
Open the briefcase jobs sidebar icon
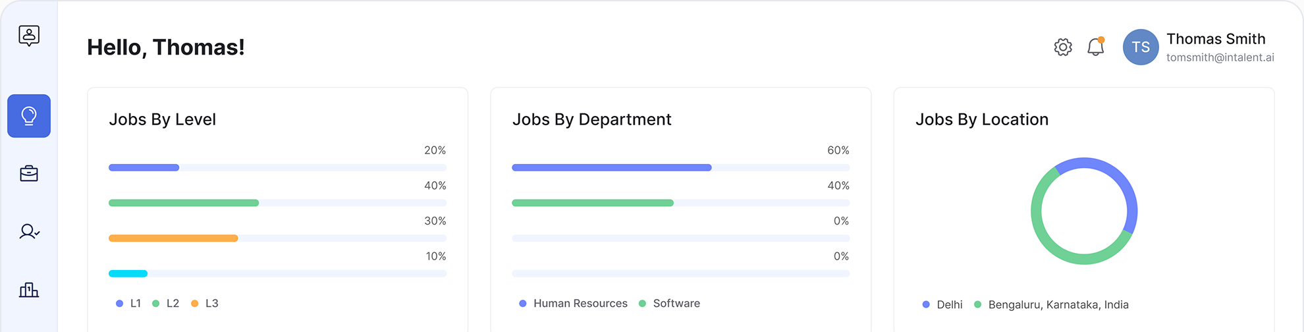click(x=29, y=173)
